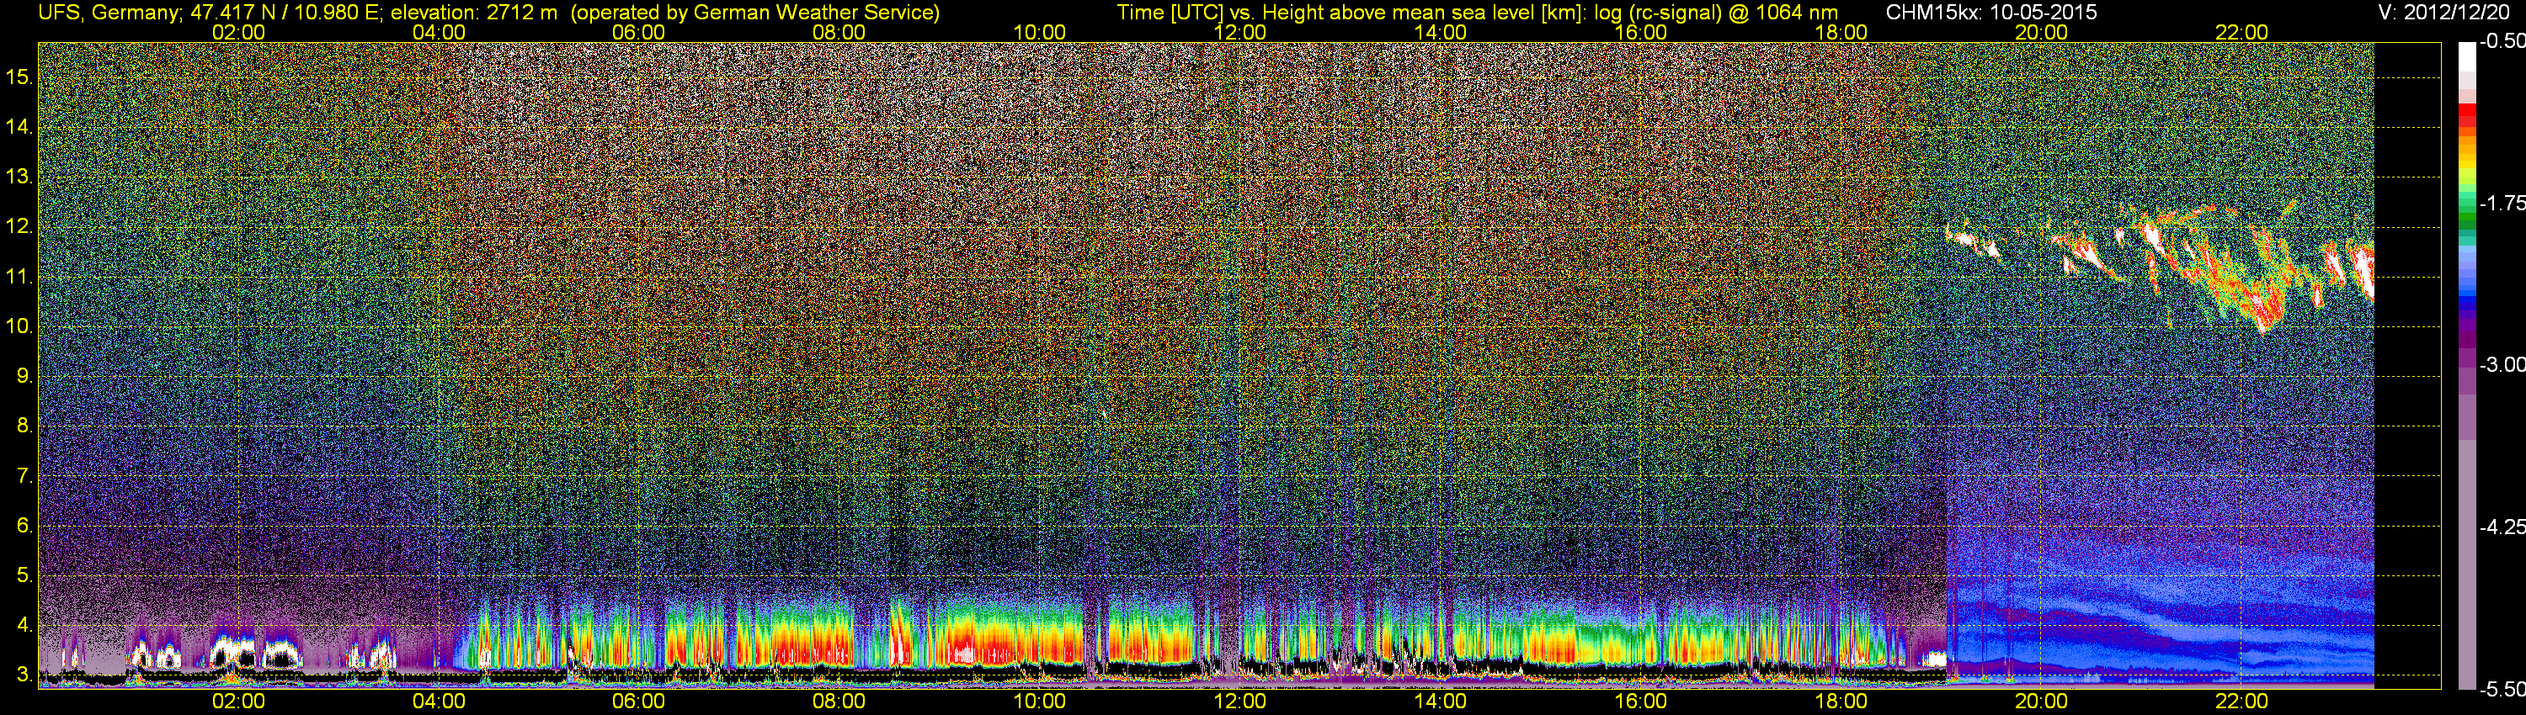Click '22:00' on the upper time axis
The height and width of the screenshot is (715, 2526).
(x=2241, y=32)
